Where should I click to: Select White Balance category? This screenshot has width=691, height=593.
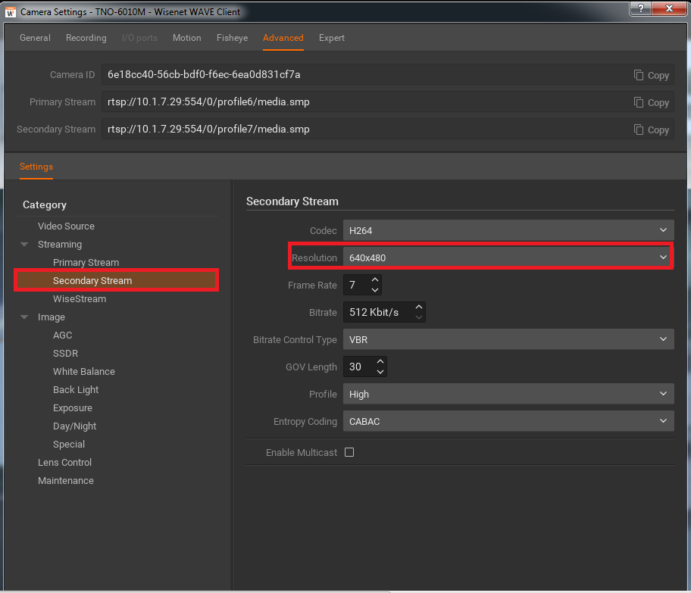pos(84,371)
